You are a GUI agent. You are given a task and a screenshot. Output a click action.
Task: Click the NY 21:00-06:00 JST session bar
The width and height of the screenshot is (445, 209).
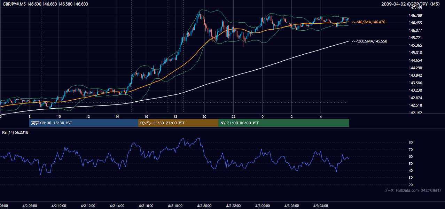284,123
